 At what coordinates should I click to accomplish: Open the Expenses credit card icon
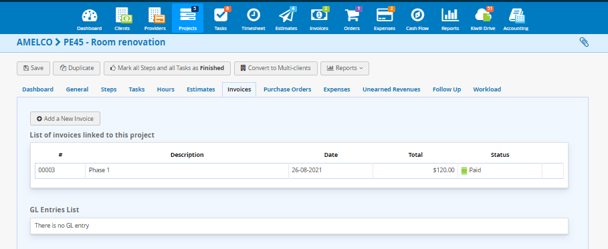(385, 15)
